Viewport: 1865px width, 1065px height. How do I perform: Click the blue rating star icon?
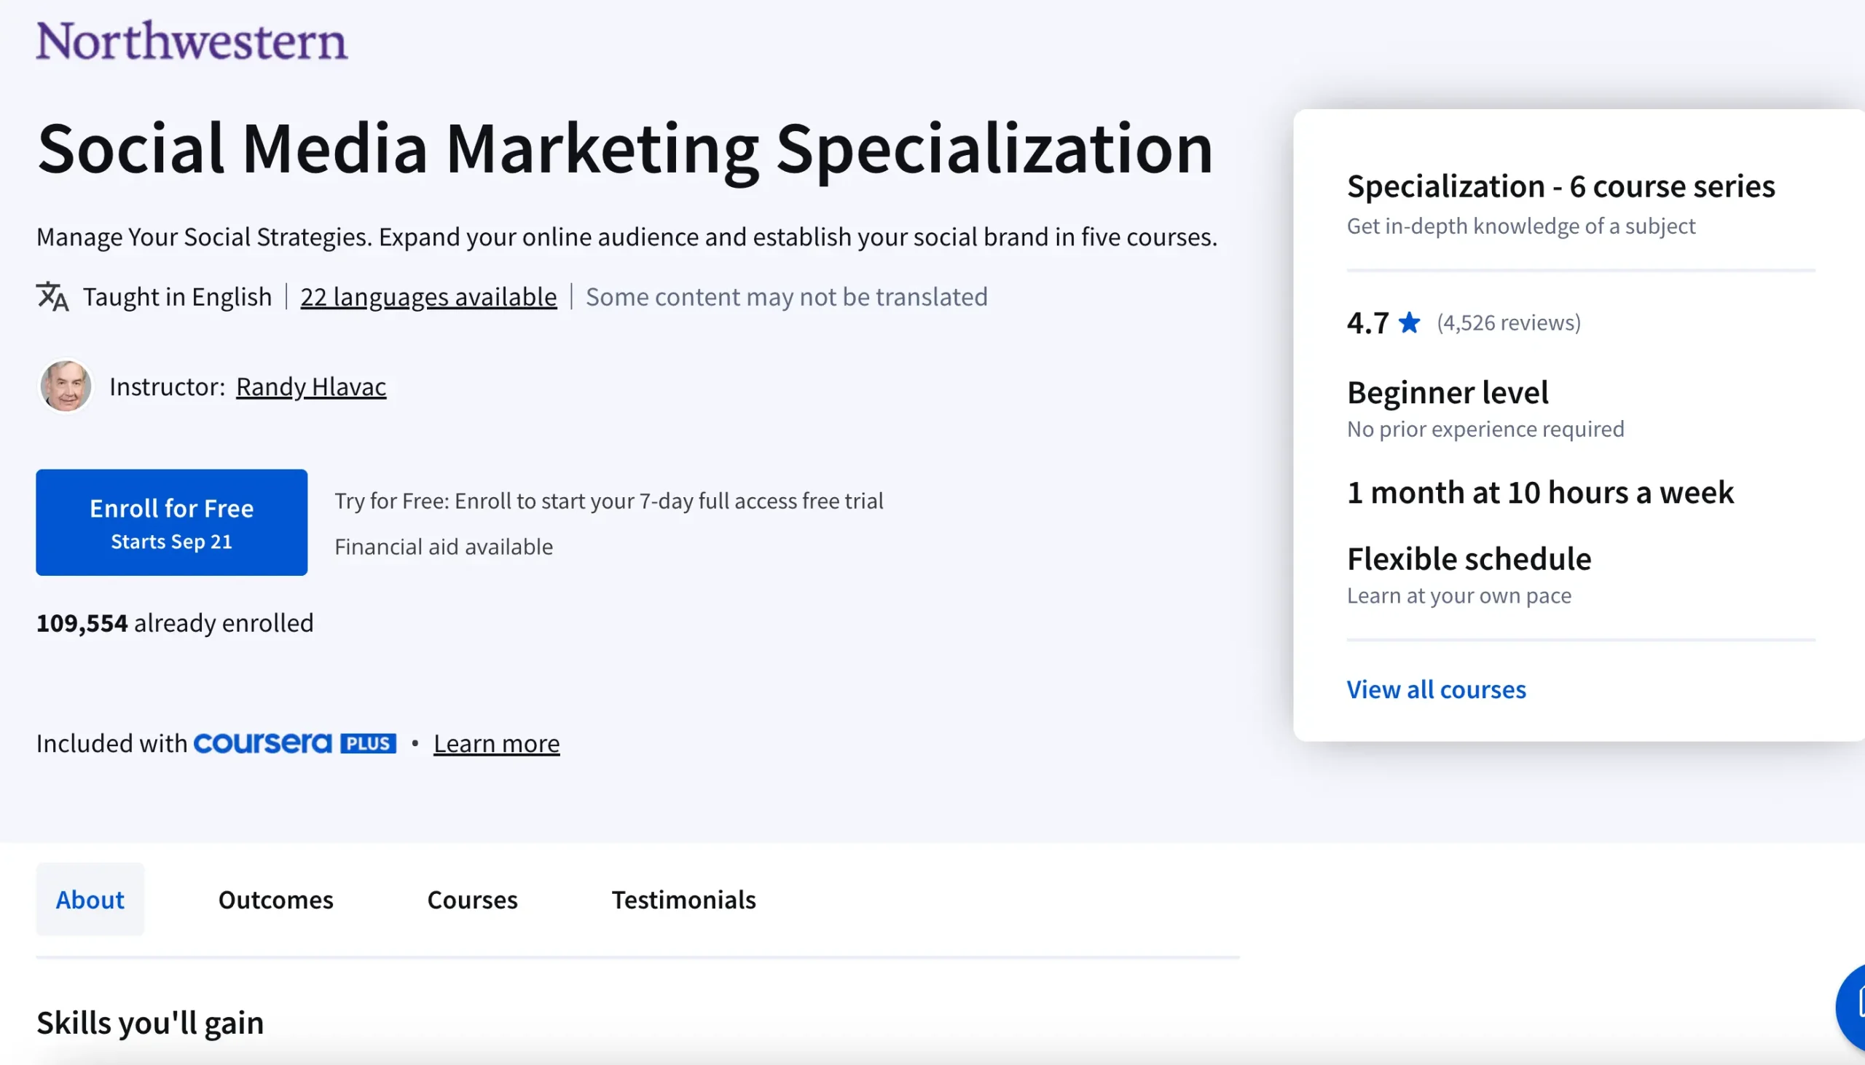1408,322
